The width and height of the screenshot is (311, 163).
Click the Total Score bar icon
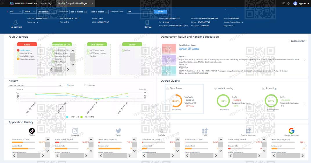coord(168,88)
